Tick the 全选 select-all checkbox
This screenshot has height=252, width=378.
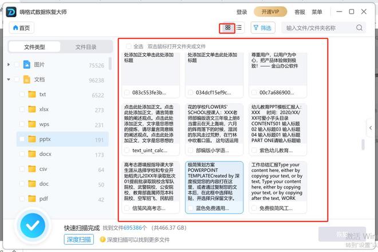[127, 46]
